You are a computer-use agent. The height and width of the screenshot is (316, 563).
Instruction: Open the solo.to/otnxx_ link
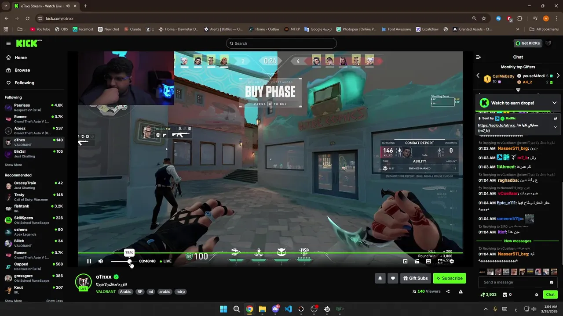[497, 126]
